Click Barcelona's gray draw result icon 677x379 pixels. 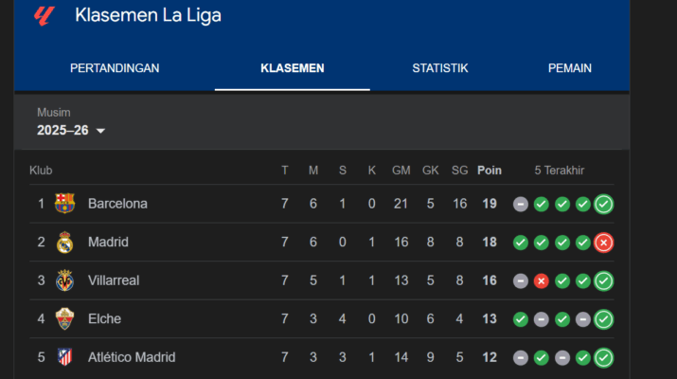click(x=521, y=204)
